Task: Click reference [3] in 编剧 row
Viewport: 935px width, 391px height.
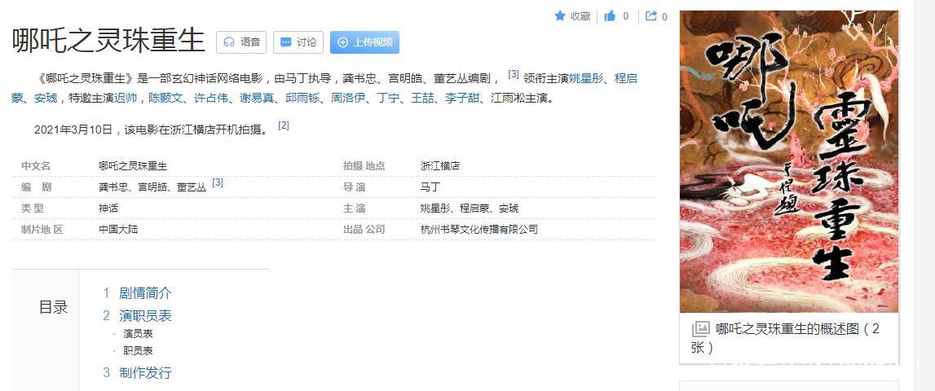Action: [x=218, y=183]
